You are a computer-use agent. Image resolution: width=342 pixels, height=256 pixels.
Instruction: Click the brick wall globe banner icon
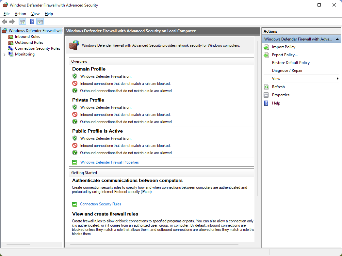[74, 45]
